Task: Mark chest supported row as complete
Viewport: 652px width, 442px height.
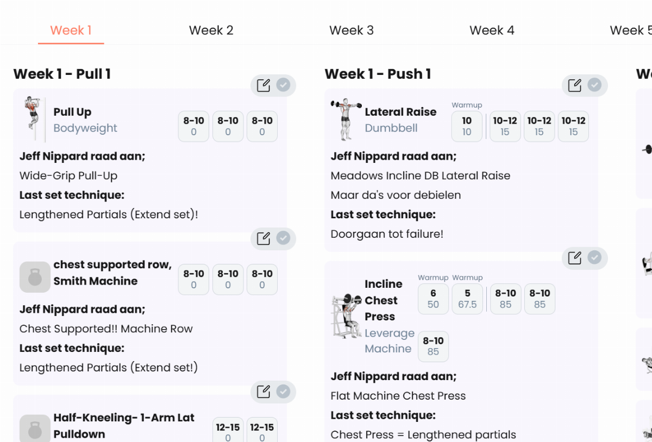Action: (x=283, y=238)
